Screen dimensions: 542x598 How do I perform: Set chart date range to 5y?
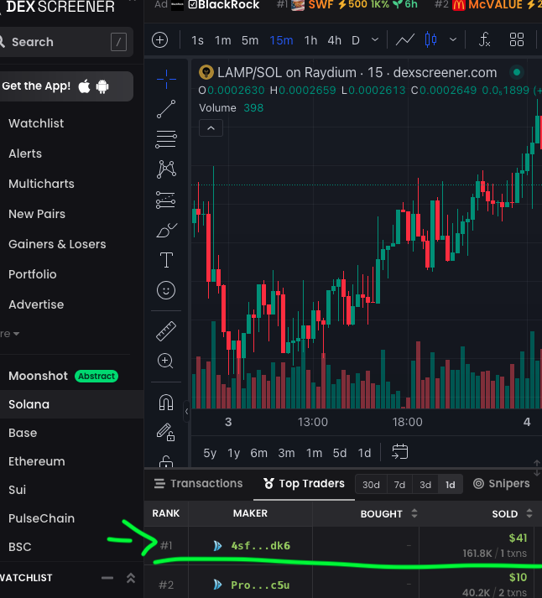[210, 453]
